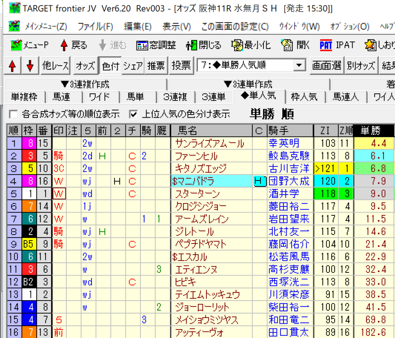
Task: Go back with the 戻る red arrow
Action: [74, 46]
